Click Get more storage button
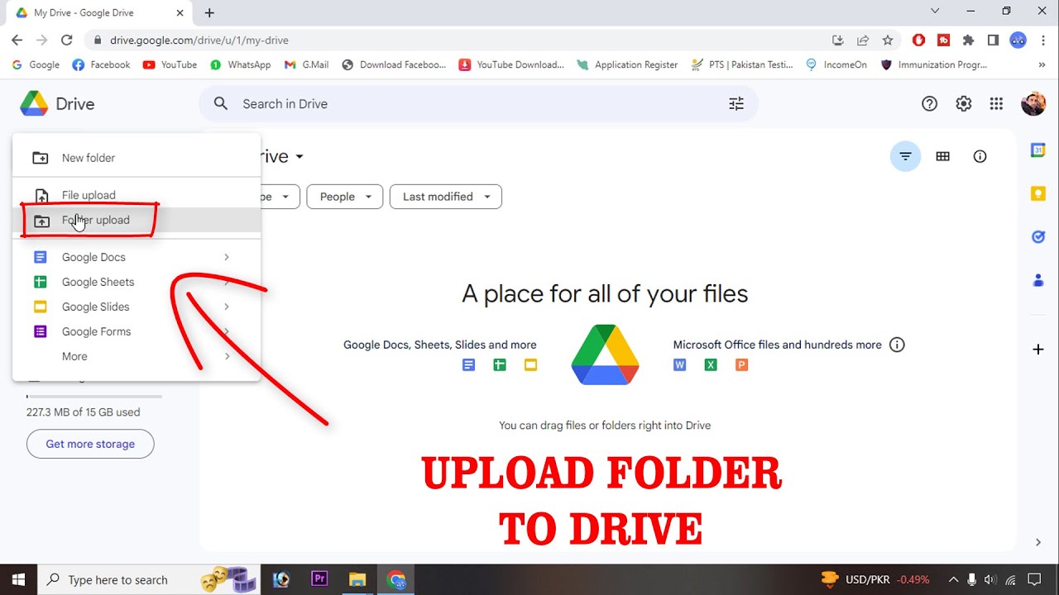 (90, 444)
